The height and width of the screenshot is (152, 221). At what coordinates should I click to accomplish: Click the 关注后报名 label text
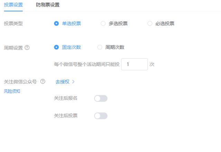point(66,98)
